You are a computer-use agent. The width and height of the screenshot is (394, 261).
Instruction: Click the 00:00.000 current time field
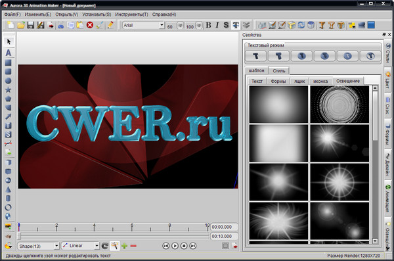point(224,227)
